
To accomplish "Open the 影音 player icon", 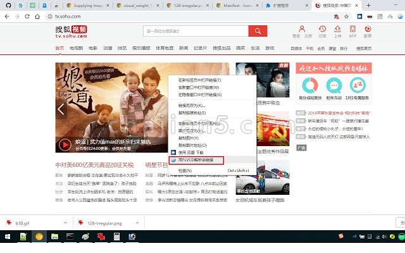I will tap(368, 28).
